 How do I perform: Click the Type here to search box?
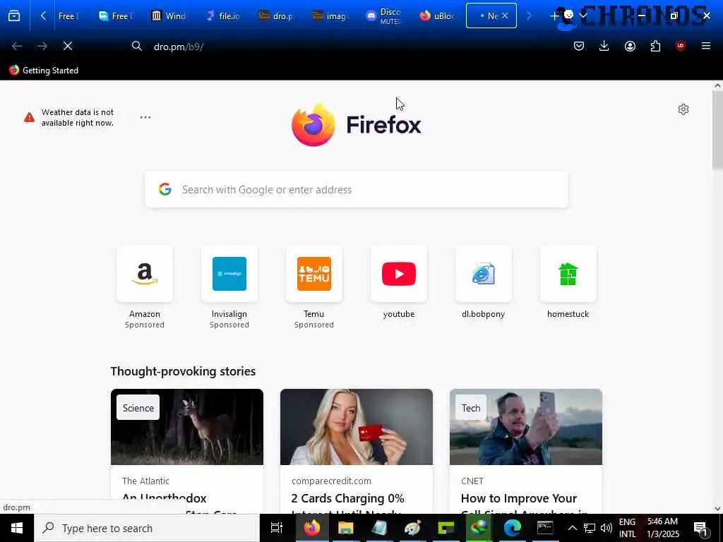tap(147, 528)
